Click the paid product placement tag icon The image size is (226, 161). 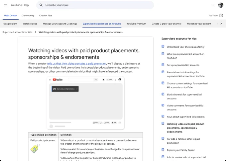(x=35, y=149)
